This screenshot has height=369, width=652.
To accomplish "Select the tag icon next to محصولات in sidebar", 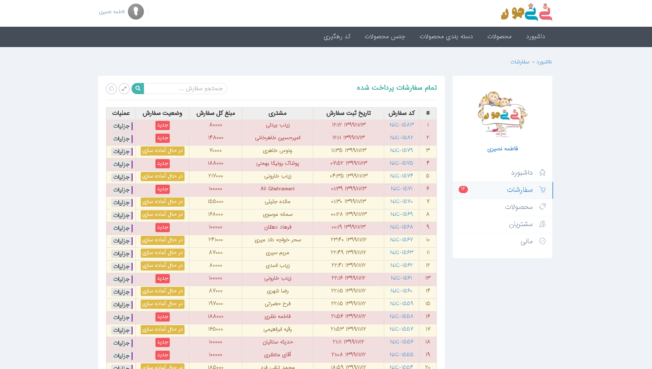I will pyautogui.click(x=542, y=207).
